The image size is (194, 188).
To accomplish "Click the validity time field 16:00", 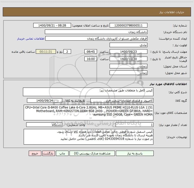I will click(x=90, y=59).
